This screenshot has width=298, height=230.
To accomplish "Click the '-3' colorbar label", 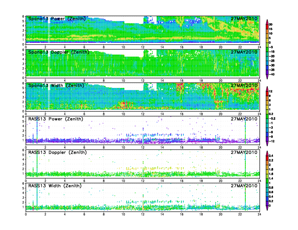I will click(271, 127).
